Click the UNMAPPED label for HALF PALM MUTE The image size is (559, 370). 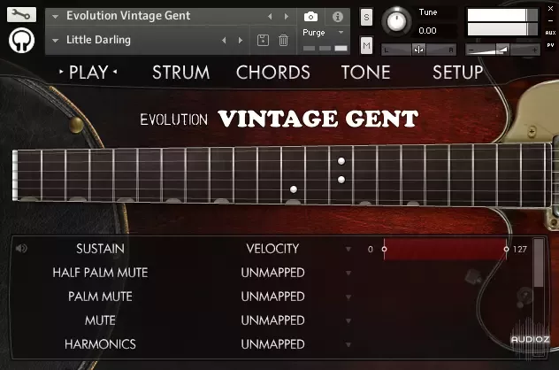[272, 273]
